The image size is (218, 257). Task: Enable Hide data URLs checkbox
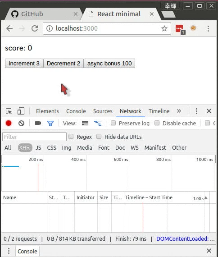click(x=99, y=137)
